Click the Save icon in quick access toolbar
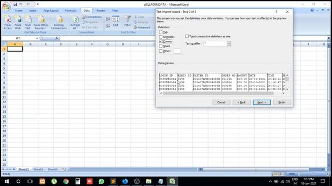 tap(15, 4)
